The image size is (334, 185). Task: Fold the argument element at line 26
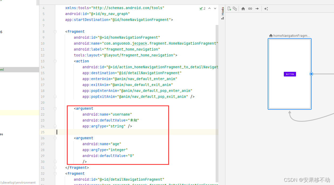[x=55, y=138]
